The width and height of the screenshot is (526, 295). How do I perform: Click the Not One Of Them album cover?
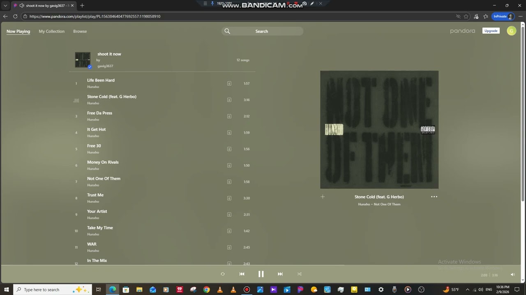click(379, 129)
